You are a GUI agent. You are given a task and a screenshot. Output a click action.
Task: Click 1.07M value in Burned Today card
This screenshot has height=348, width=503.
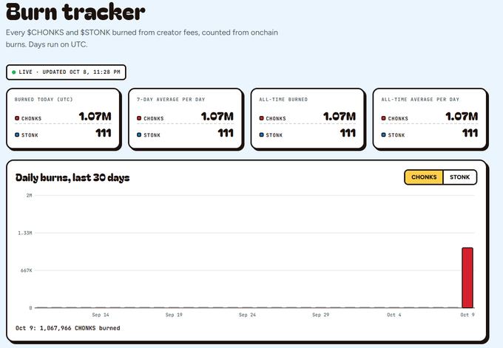point(95,116)
